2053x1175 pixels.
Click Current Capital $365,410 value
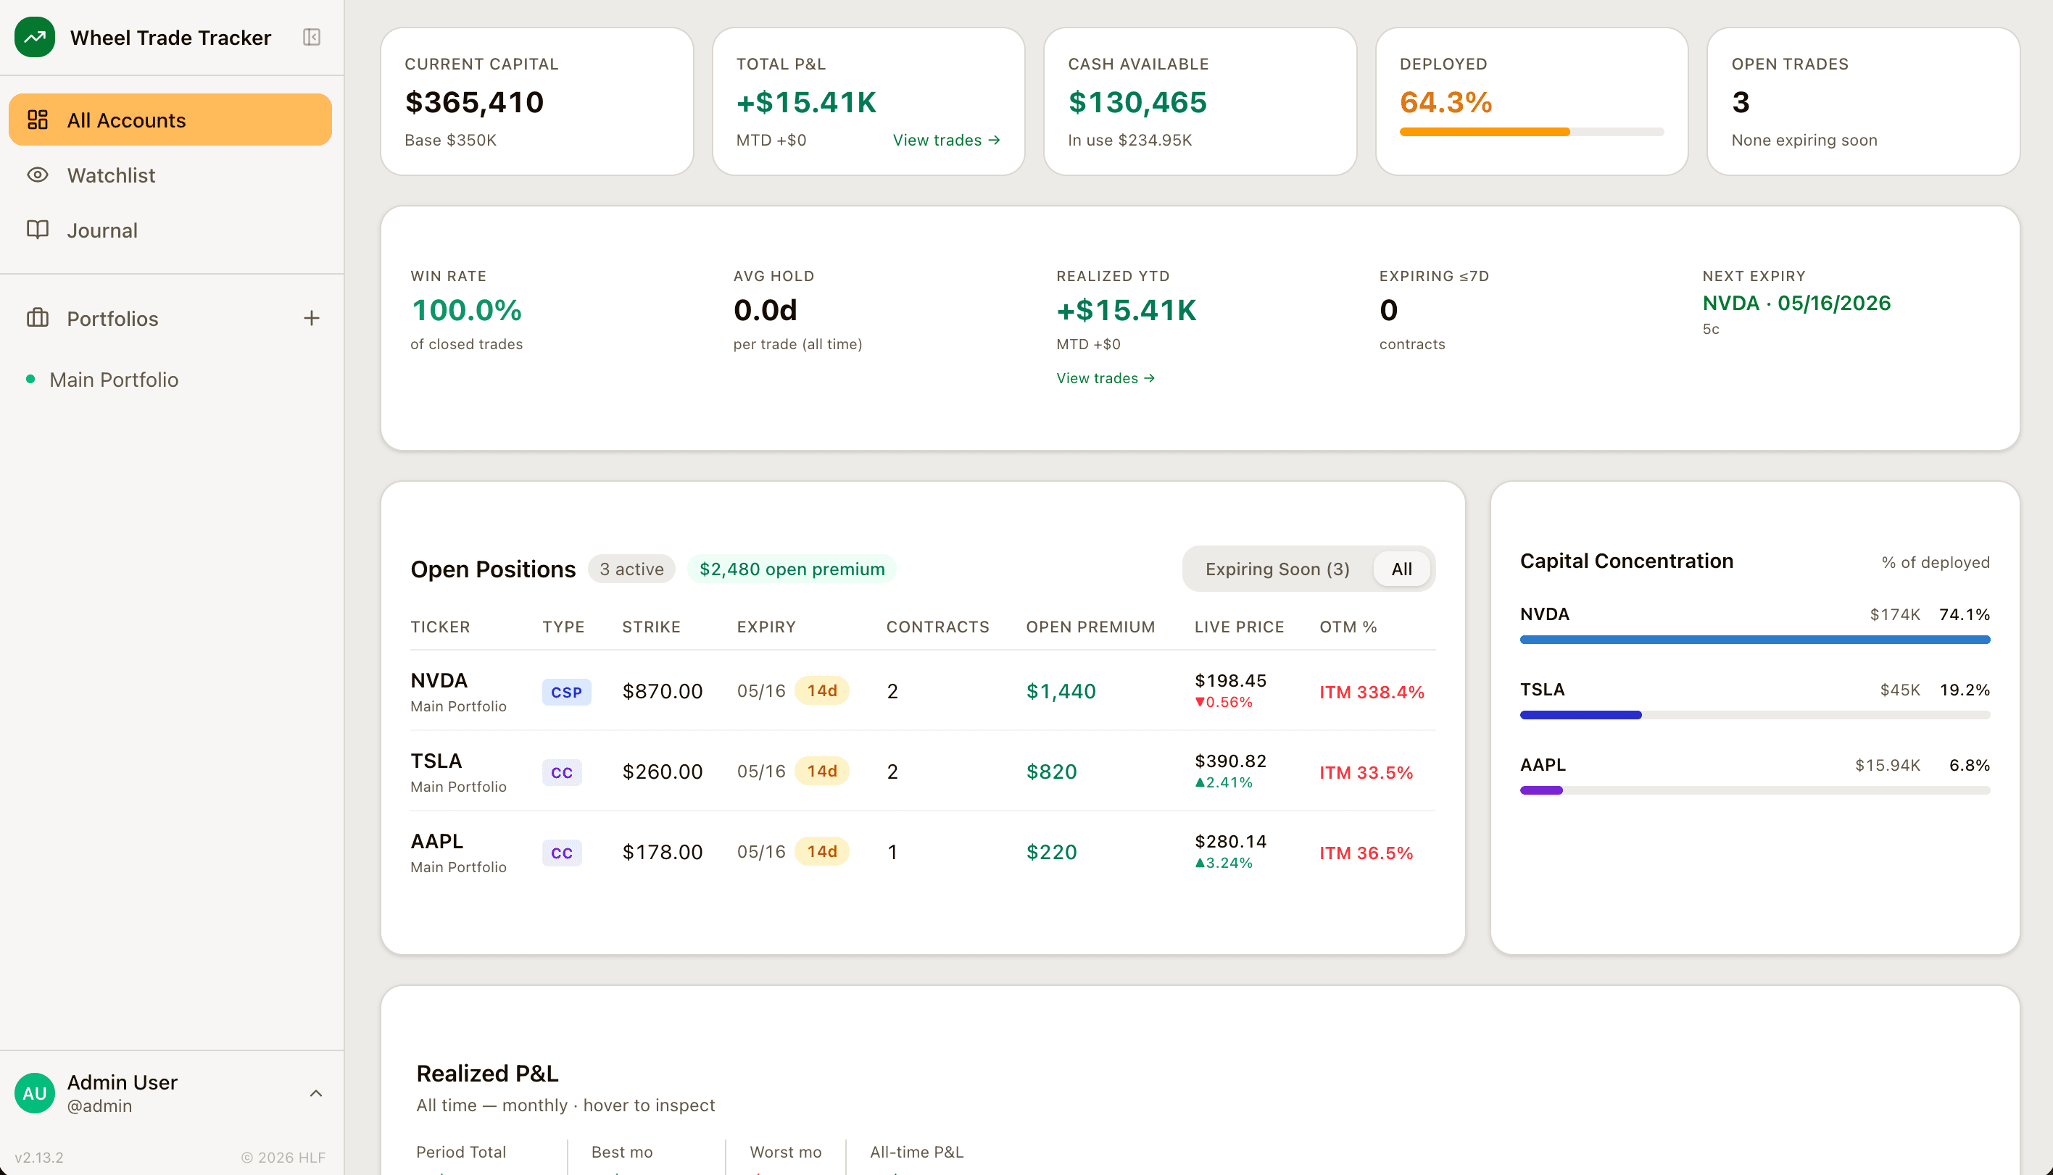475,101
